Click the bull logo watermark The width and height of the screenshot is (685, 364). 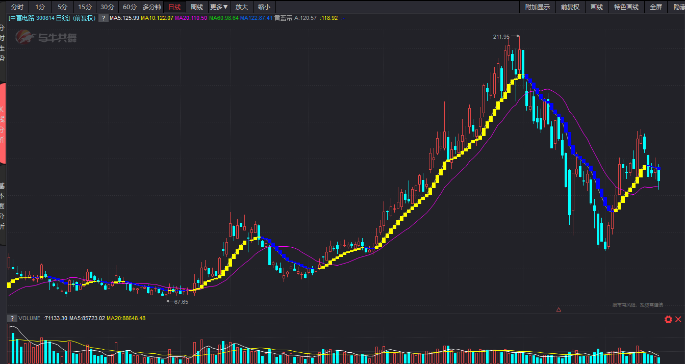click(x=46, y=37)
